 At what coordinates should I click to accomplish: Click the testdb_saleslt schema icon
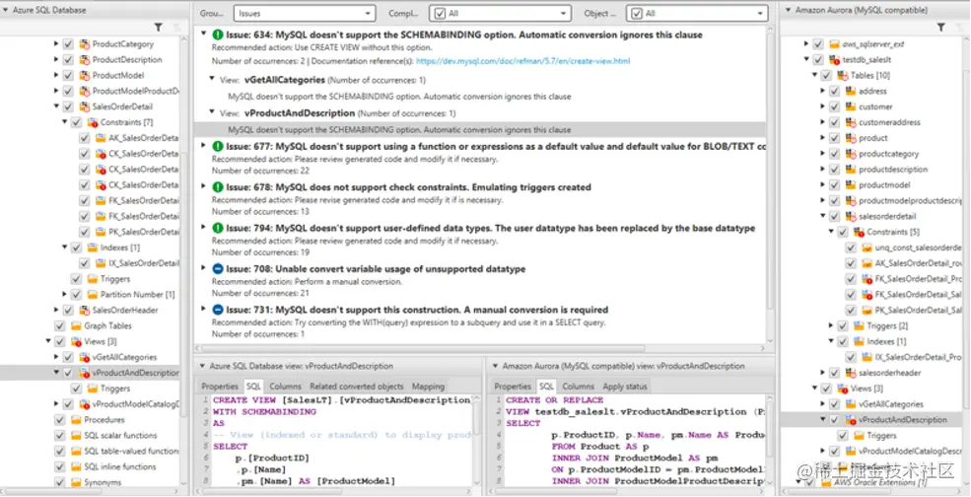(835, 60)
